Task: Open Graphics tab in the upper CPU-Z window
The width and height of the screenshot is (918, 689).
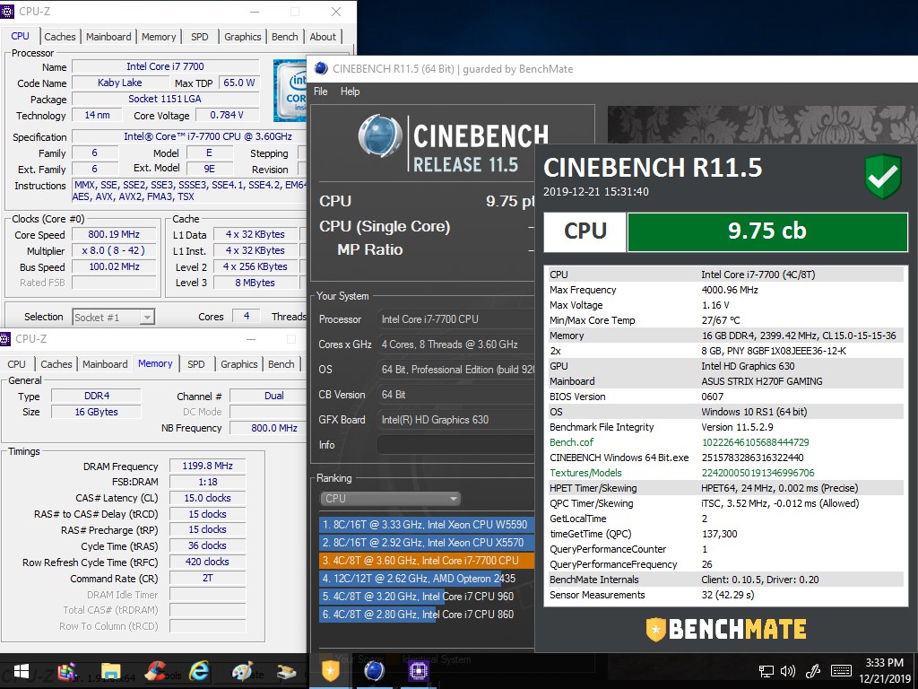Action: tap(242, 36)
